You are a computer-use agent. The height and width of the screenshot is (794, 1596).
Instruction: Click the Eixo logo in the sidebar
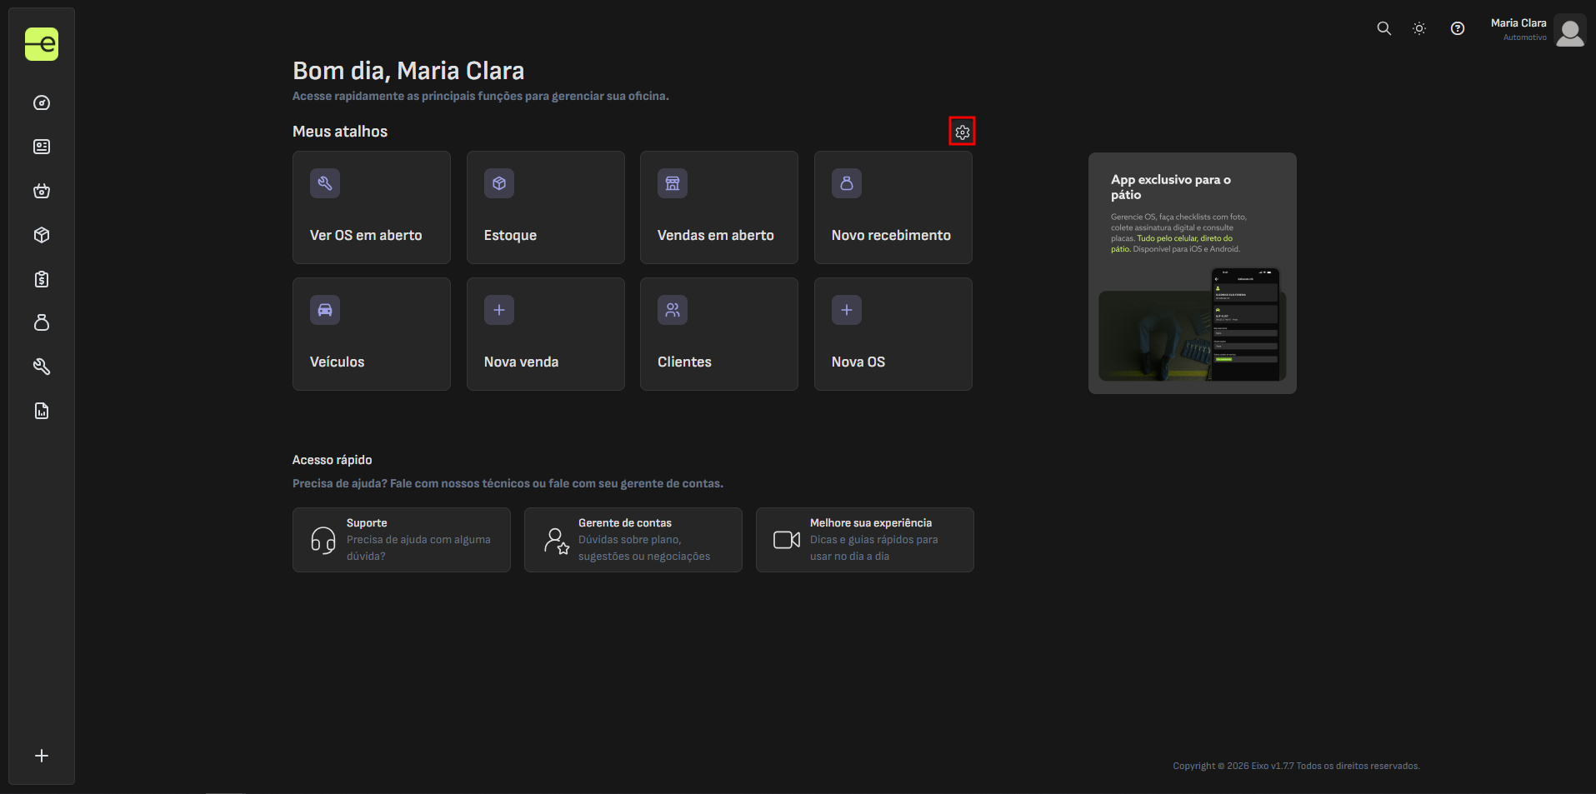(x=42, y=44)
